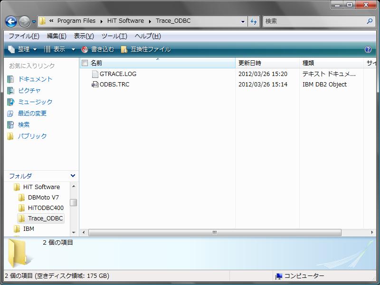380x285 pixels.
Task: Select DBMoto V7 folder in tree
Action: pyautogui.click(x=43, y=197)
